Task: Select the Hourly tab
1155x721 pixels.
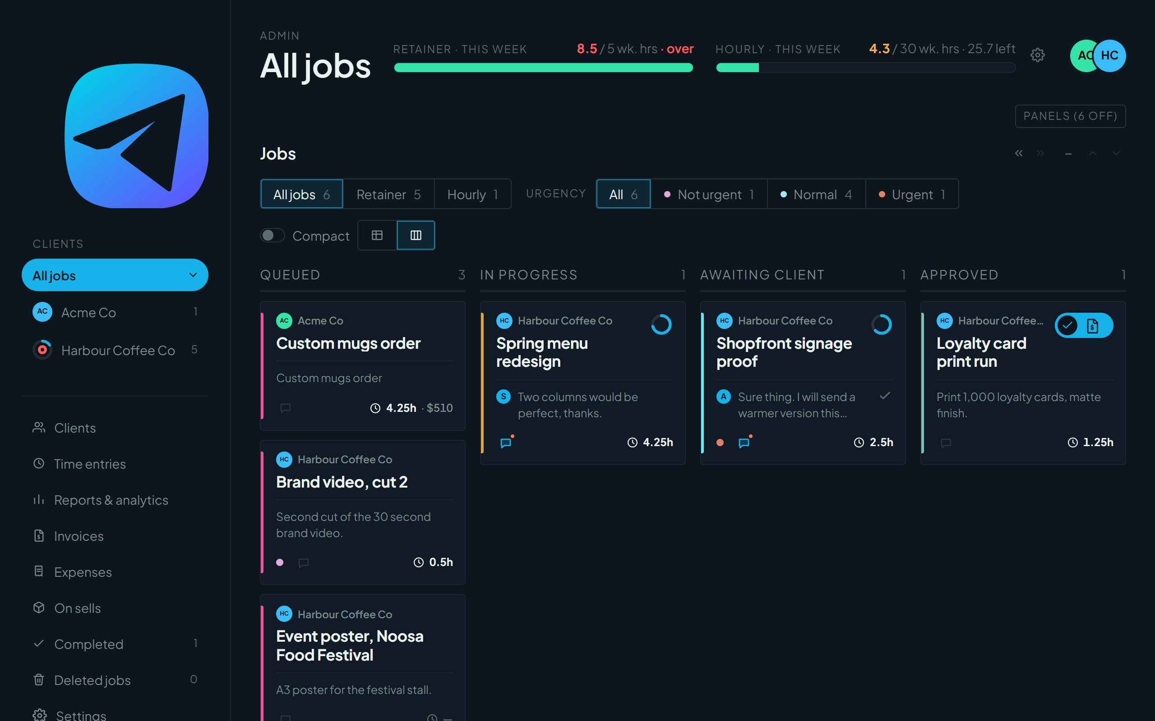Action: coord(472,194)
